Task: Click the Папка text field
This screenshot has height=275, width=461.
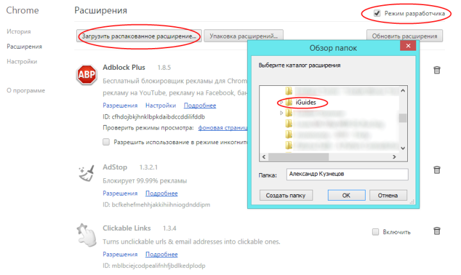Action: point(347,174)
